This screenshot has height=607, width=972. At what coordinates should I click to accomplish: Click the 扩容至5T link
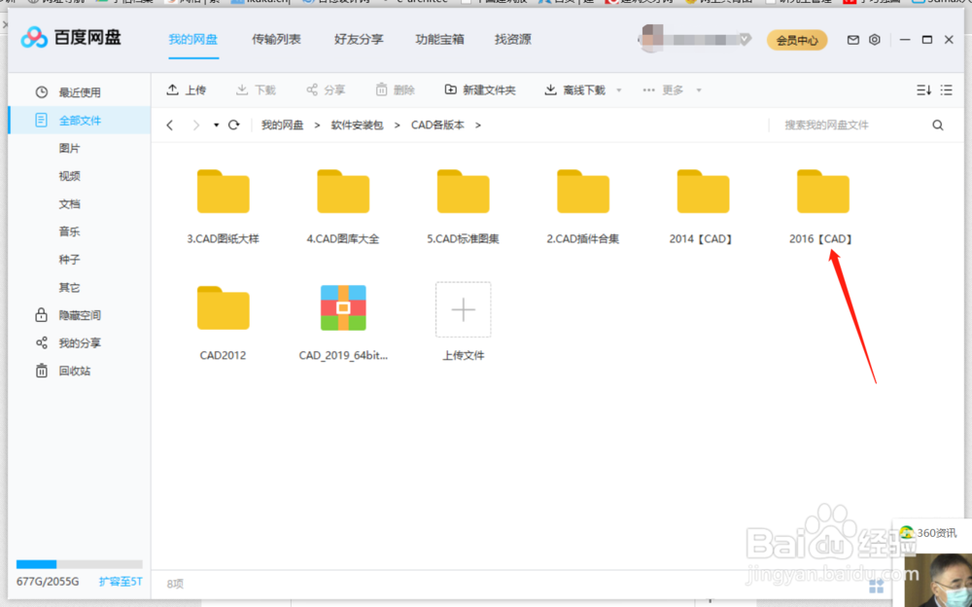121,582
